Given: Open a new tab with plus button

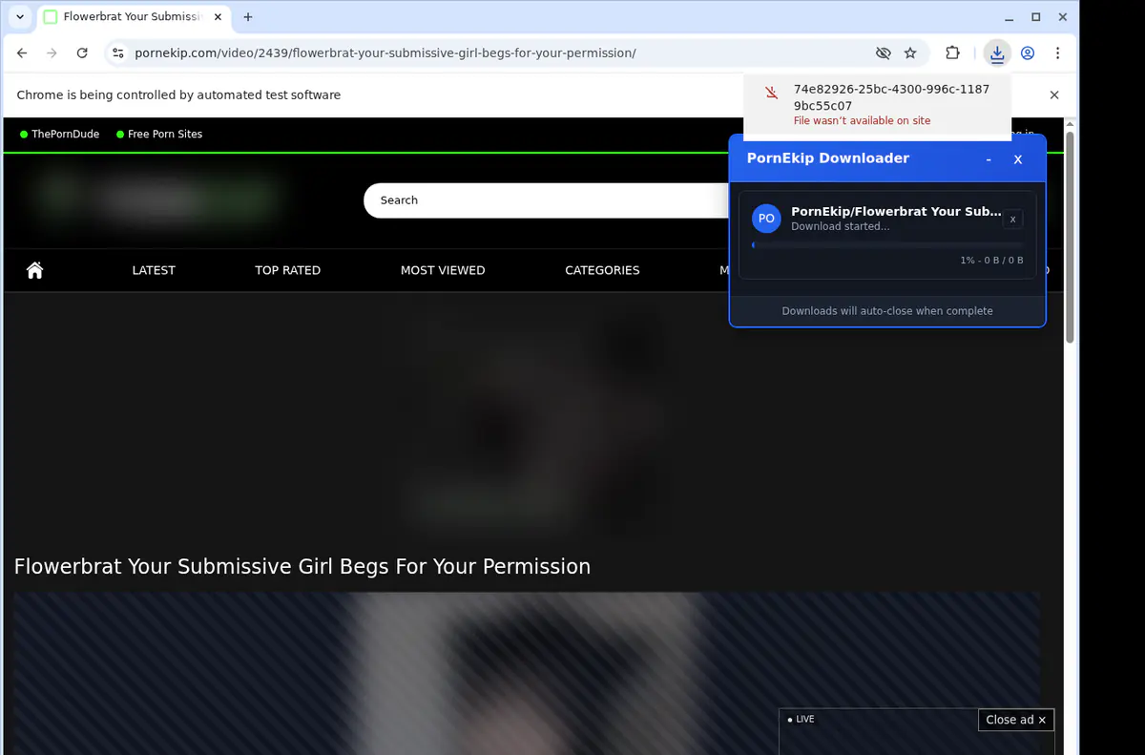Looking at the screenshot, I should (248, 17).
